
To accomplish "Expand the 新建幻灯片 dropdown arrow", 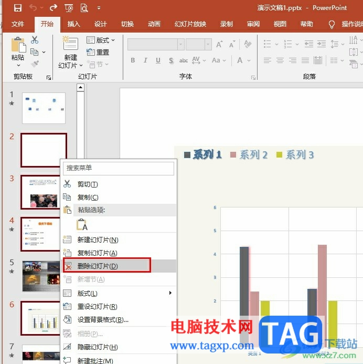I will tap(81, 66).
